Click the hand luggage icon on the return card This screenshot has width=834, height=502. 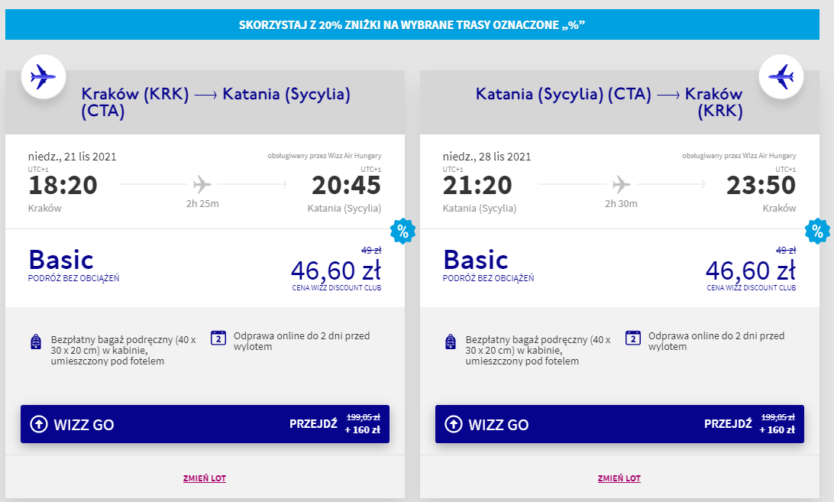tap(450, 342)
